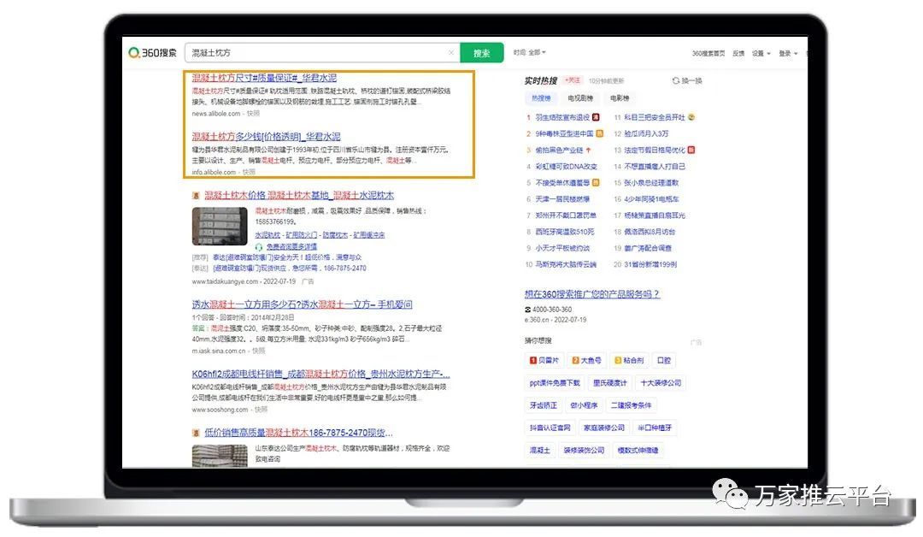Click the 换一换 refresh icon
This screenshot has width=923, height=537.
click(675, 80)
